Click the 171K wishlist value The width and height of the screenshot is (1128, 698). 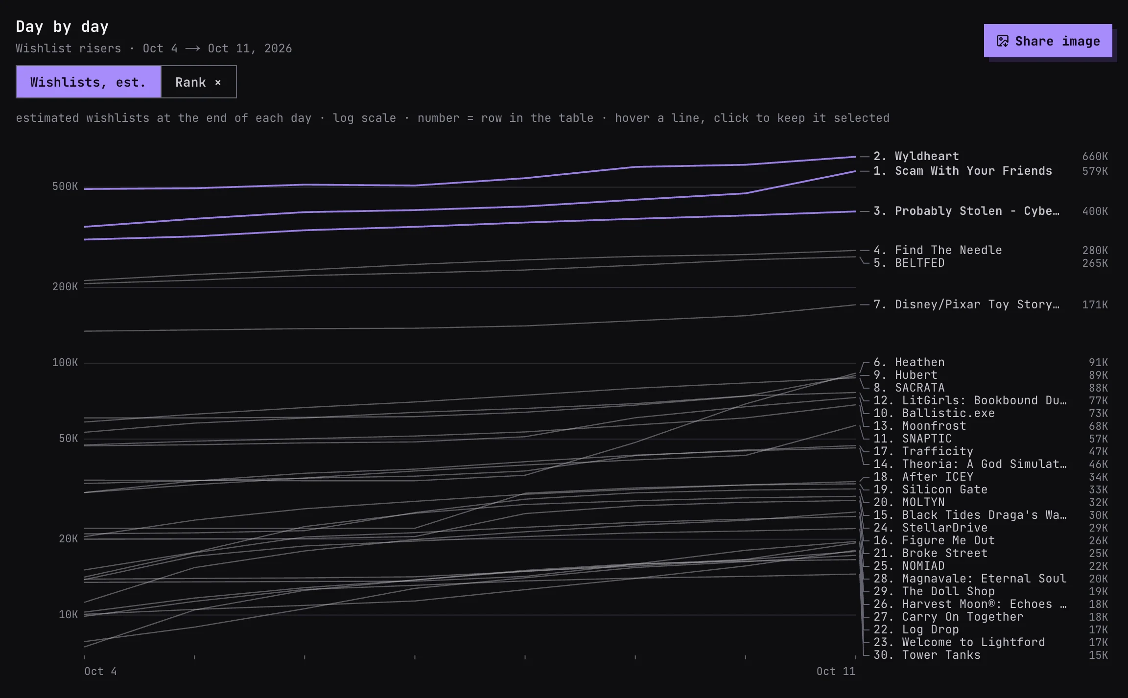(x=1095, y=304)
